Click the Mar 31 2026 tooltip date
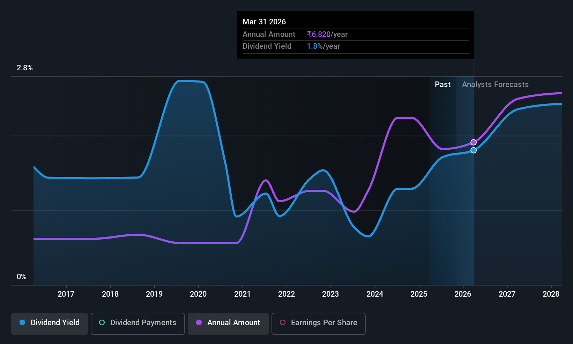 [264, 22]
